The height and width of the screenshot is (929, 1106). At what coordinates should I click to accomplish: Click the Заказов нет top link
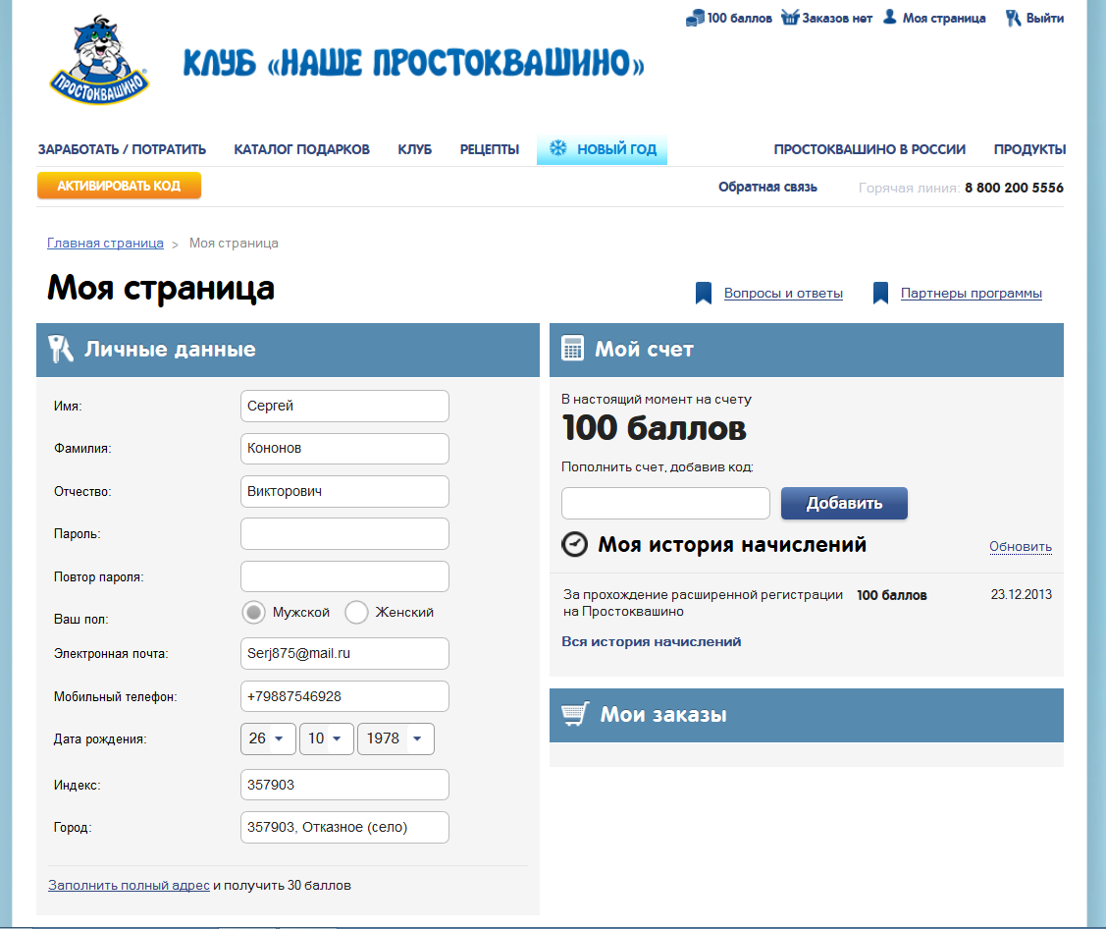837,19
